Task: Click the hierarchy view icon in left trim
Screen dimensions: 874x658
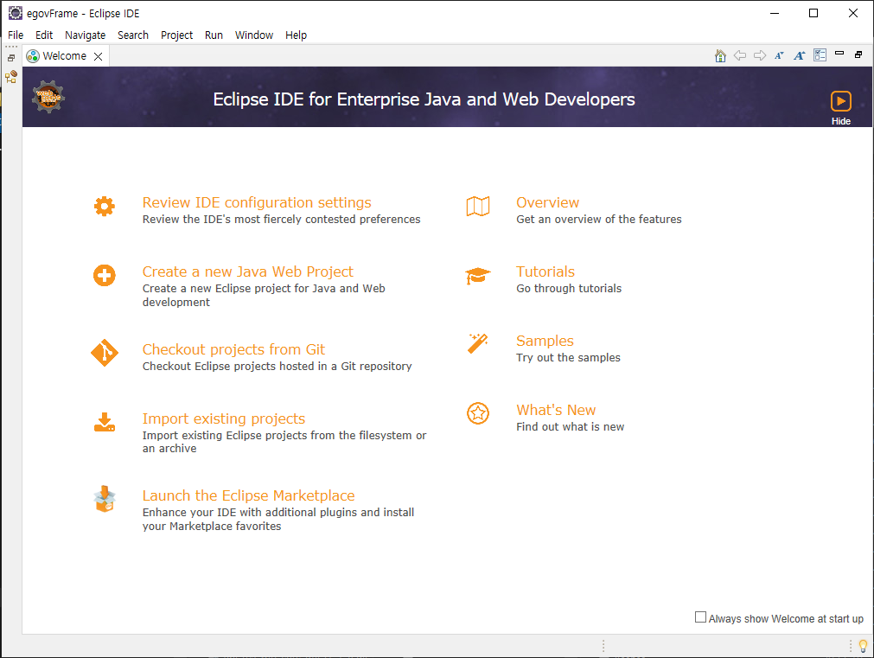Action: 11,77
